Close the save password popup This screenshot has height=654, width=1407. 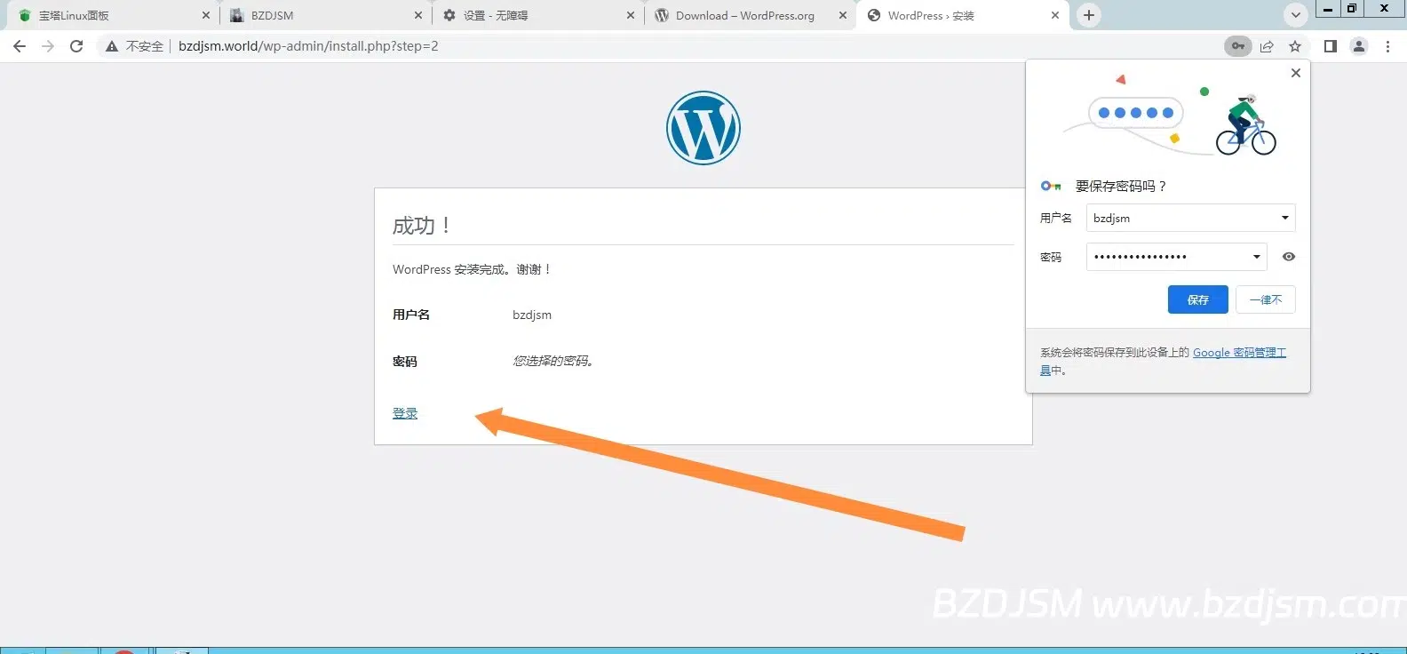pyautogui.click(x=1296, y=73)
